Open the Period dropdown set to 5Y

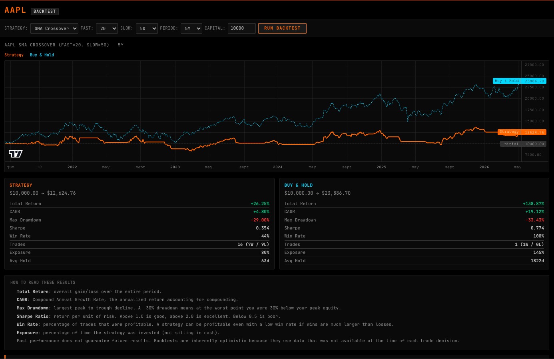[191, 28]
